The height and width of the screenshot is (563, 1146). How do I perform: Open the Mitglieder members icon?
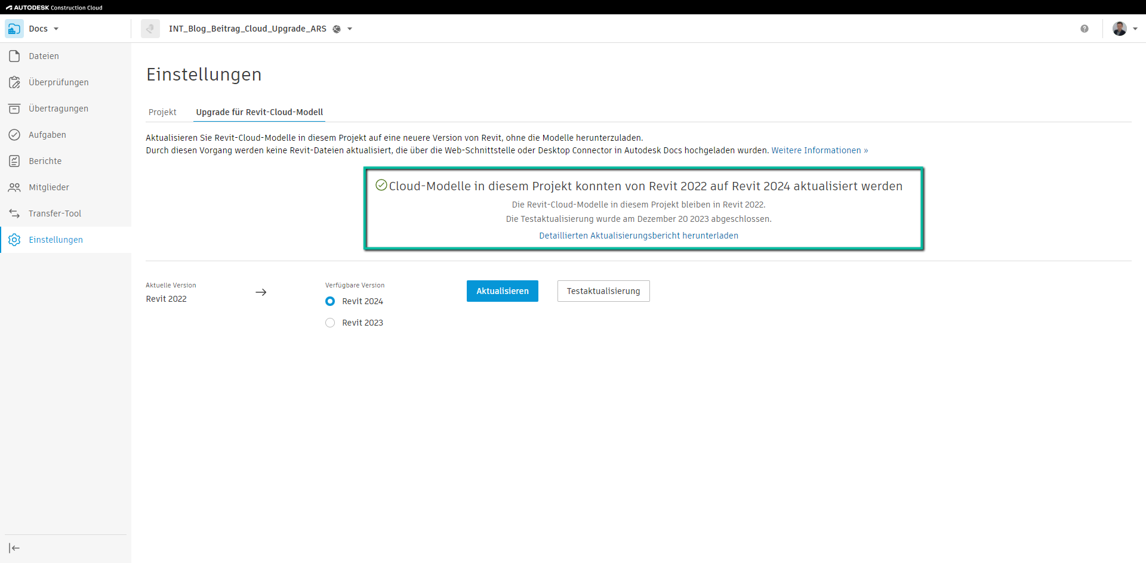[14, 187]
